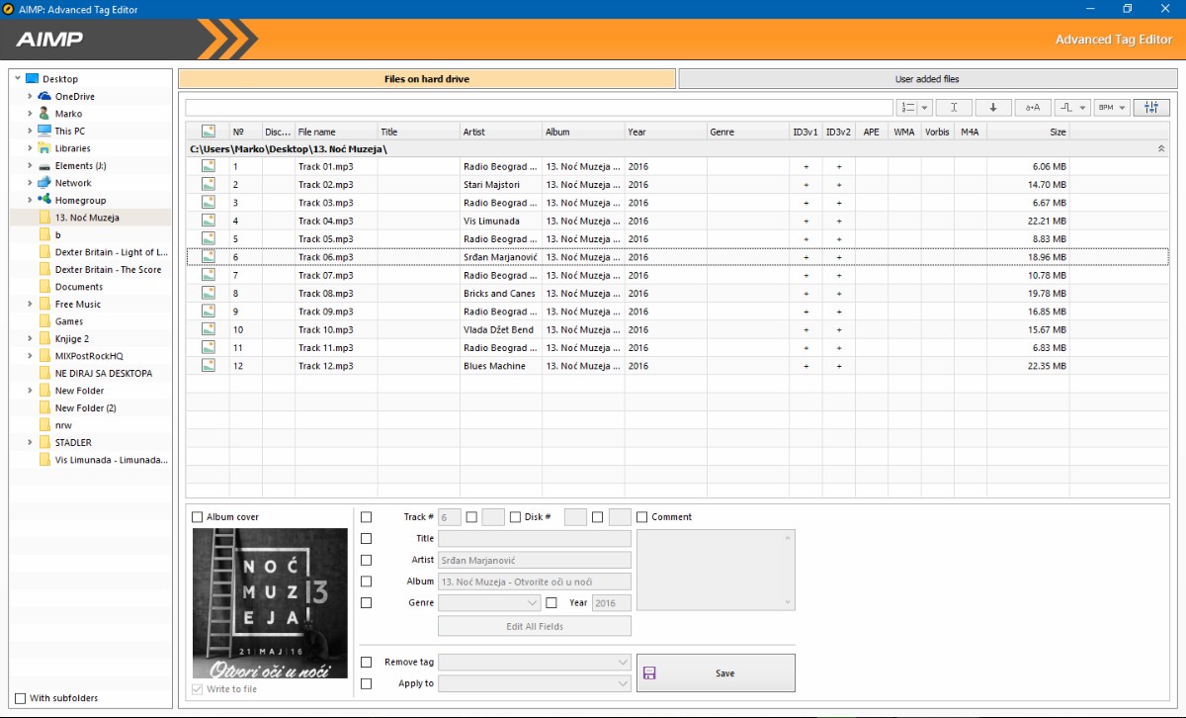Image resolution: width=1186 pixels, height=718 pixels.
Task: Expand the STADLER folder node
Action: [31, 442]
